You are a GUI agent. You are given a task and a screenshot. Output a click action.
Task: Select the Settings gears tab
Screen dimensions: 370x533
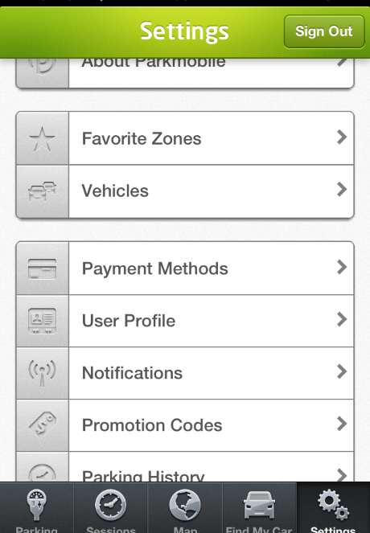(x=333, y=507)
